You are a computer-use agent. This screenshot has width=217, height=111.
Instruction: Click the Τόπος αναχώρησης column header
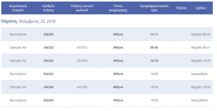pyautogui.click(x=118, y=8)
